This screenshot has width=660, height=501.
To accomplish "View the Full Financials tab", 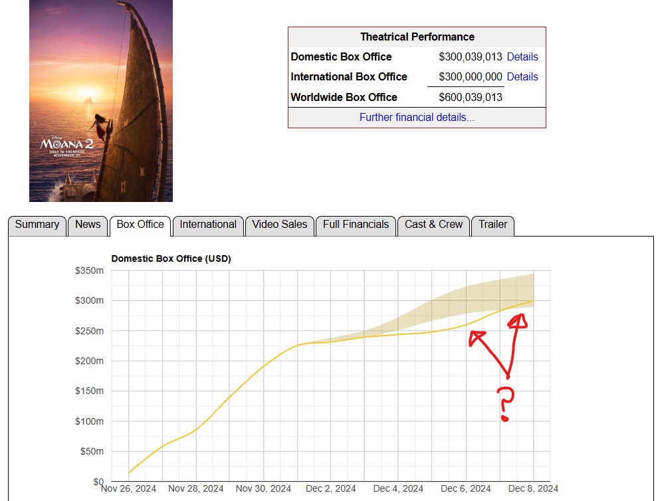I will click(x=356, y=225).
